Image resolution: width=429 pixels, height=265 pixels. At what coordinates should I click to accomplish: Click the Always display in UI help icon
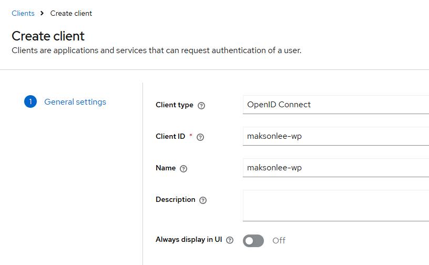(230, 240)
